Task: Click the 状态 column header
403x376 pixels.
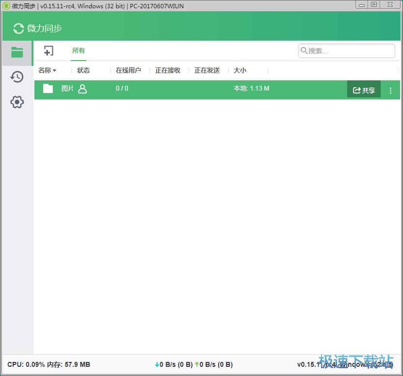Action: click(x=83, y=70)
